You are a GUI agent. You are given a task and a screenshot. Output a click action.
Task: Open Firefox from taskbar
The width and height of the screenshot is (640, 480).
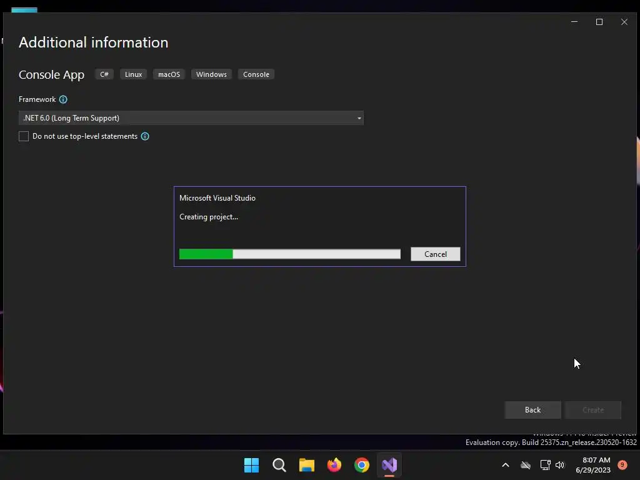(334, 465)
